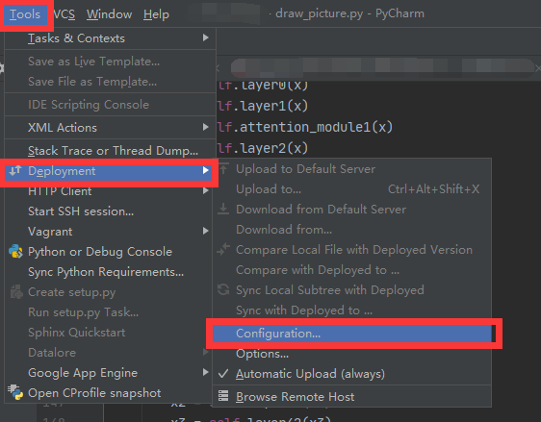Viewport: 541px width, 422px height.
Task: Open Python or Debug Console
Action: [110, 252]
